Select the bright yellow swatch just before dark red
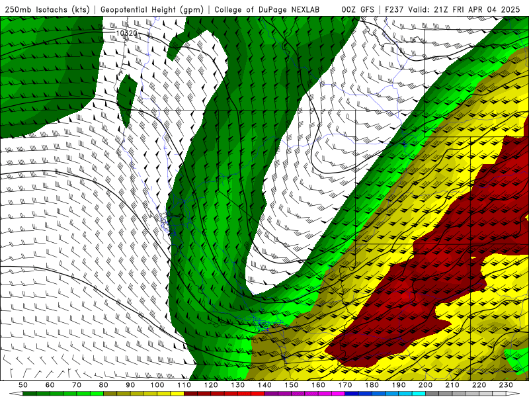 coord(177,393)
